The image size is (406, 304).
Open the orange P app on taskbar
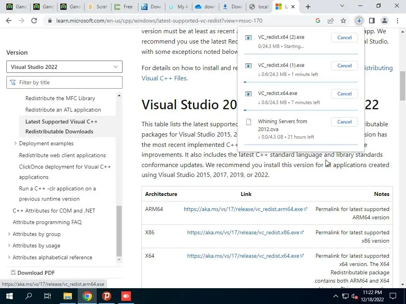pos(106,296)
